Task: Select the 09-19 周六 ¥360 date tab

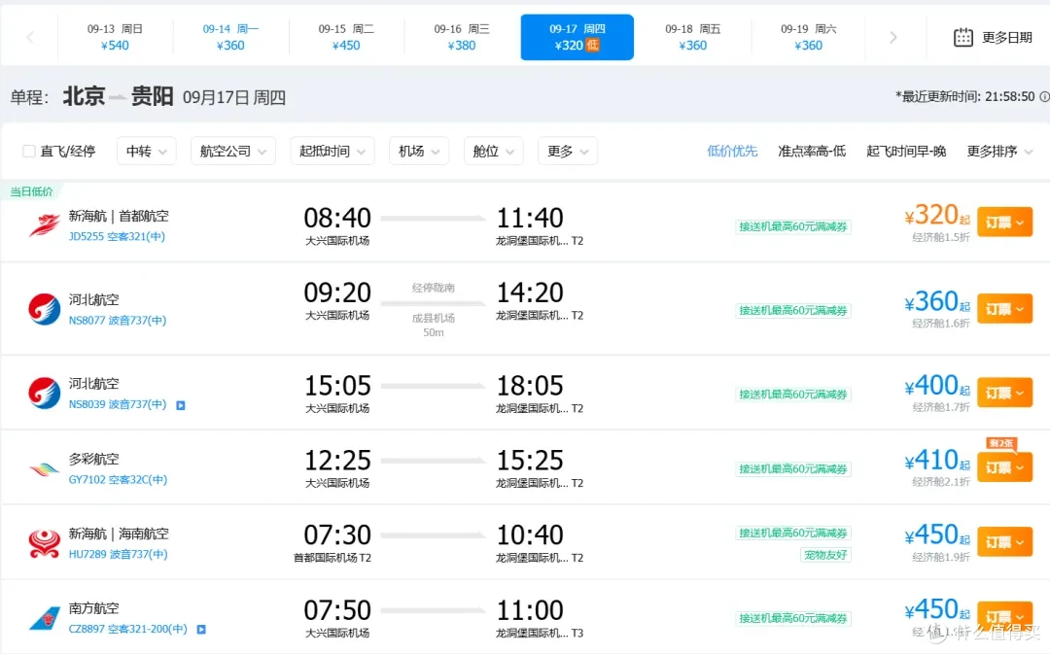Action: click(x=808, y=37)
